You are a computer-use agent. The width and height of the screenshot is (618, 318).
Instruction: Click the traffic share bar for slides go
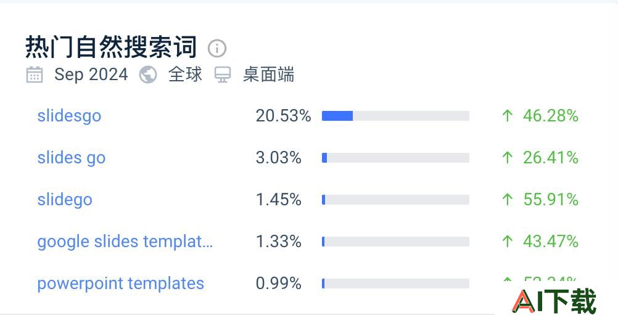(x=395, y=158)
